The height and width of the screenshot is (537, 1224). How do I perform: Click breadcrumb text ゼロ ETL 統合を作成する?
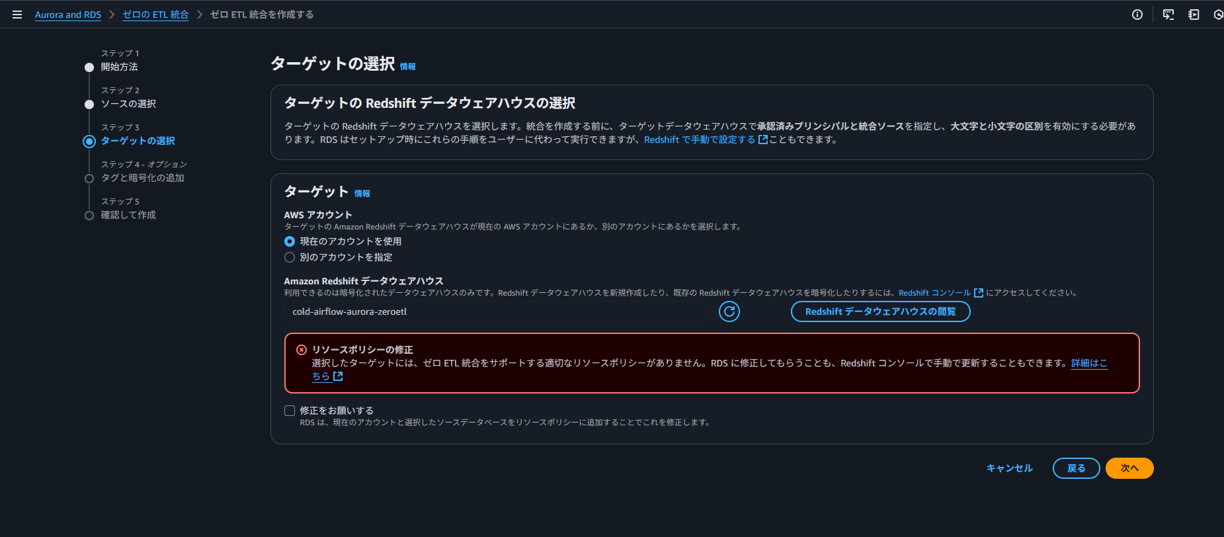point(262,15)
